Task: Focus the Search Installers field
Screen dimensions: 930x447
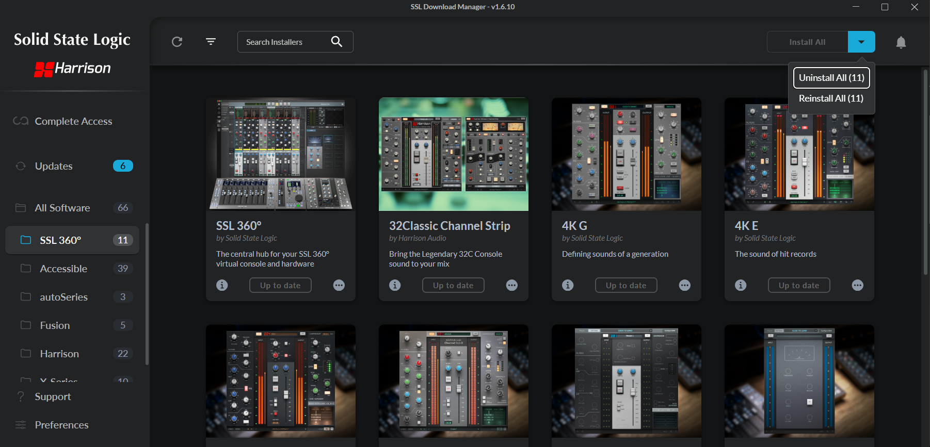Action: (x=295, y=42)
